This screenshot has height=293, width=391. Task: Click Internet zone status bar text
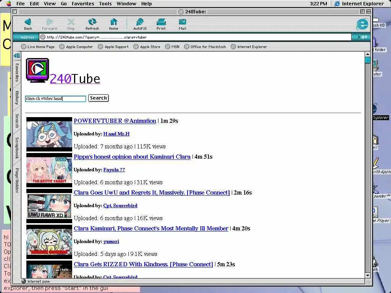(39, 281)
